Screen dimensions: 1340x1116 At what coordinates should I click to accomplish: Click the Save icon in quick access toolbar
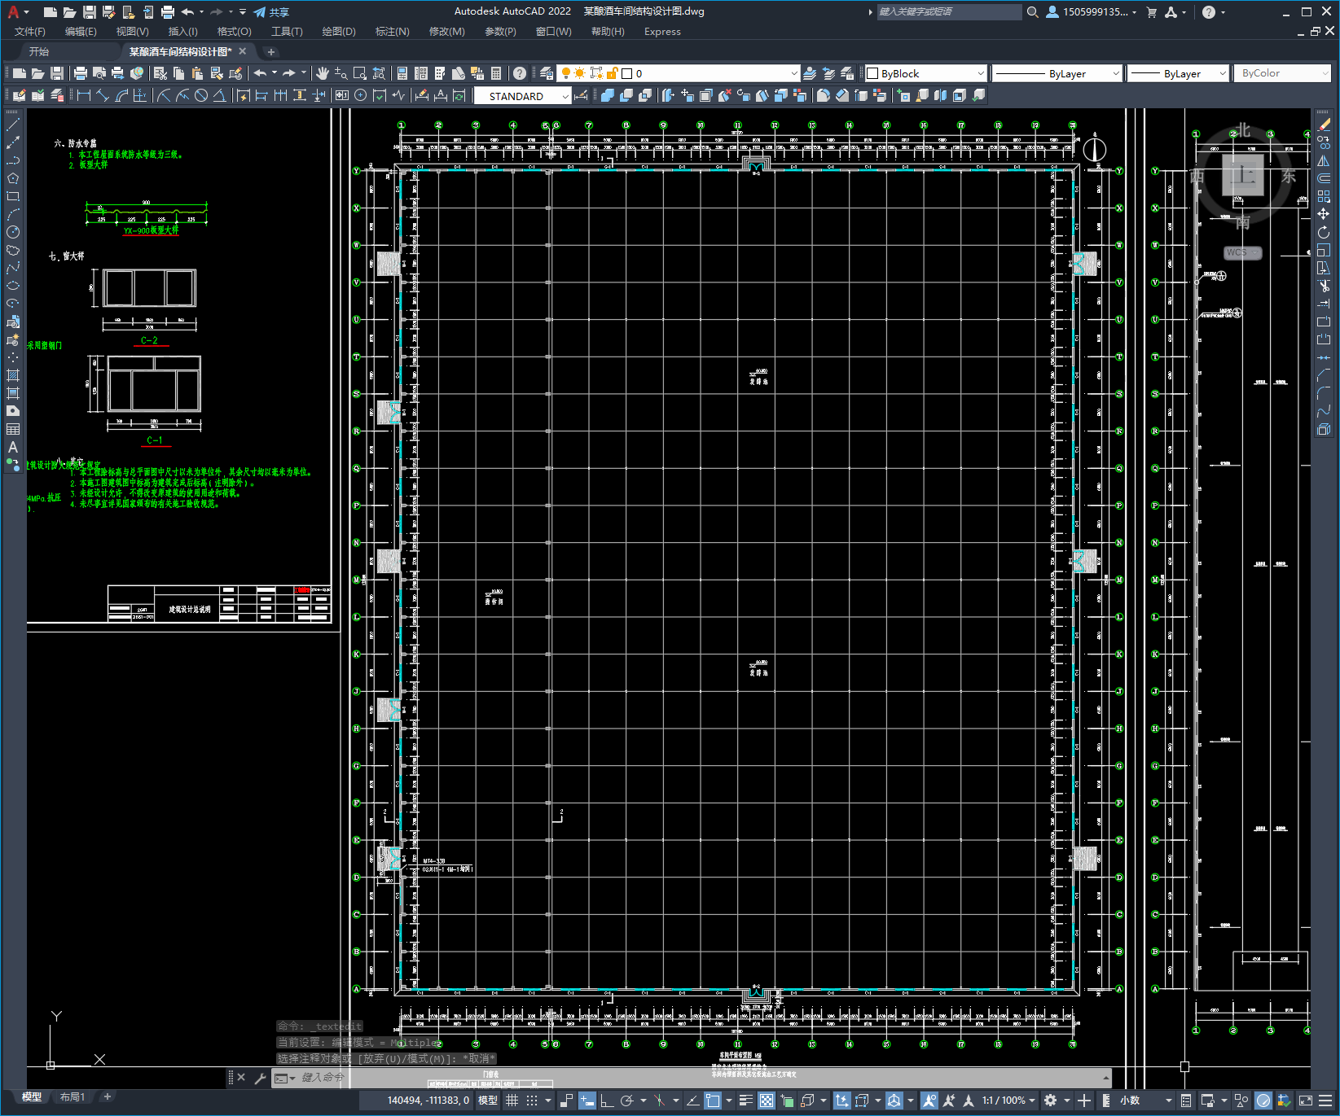click(x=90, y=12)
